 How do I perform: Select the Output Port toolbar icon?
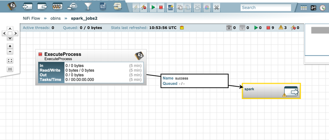(x=42, y=6)
